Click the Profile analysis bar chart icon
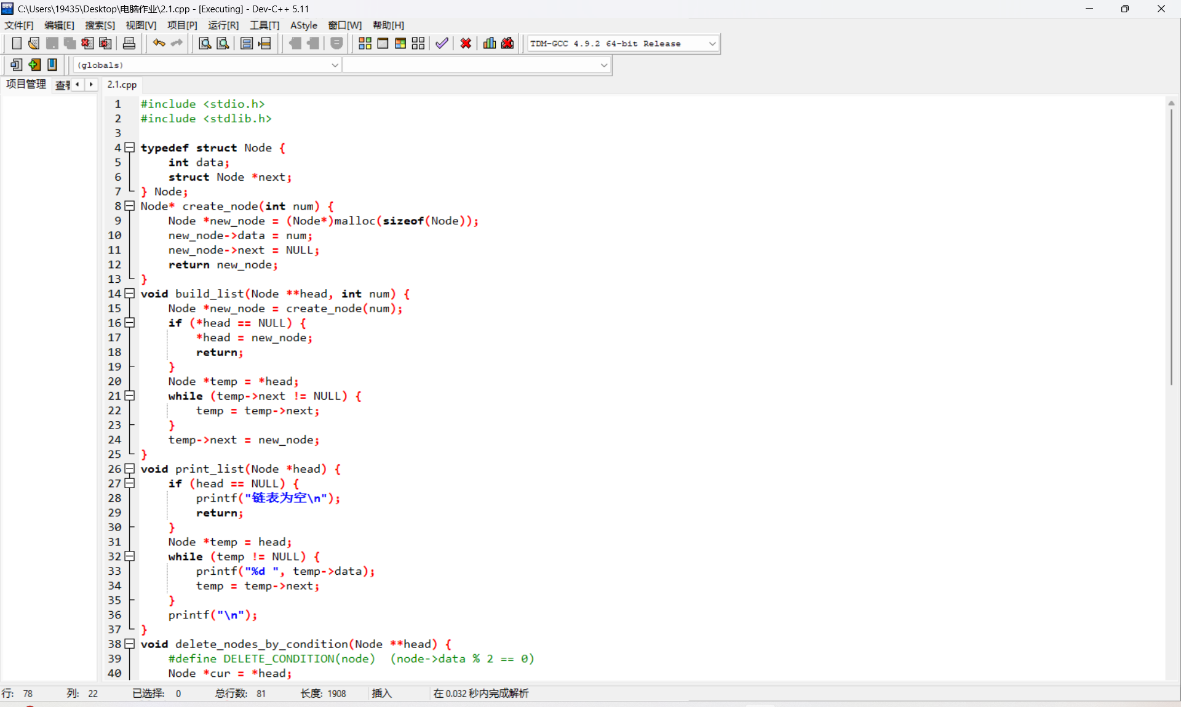 (490, 44)
